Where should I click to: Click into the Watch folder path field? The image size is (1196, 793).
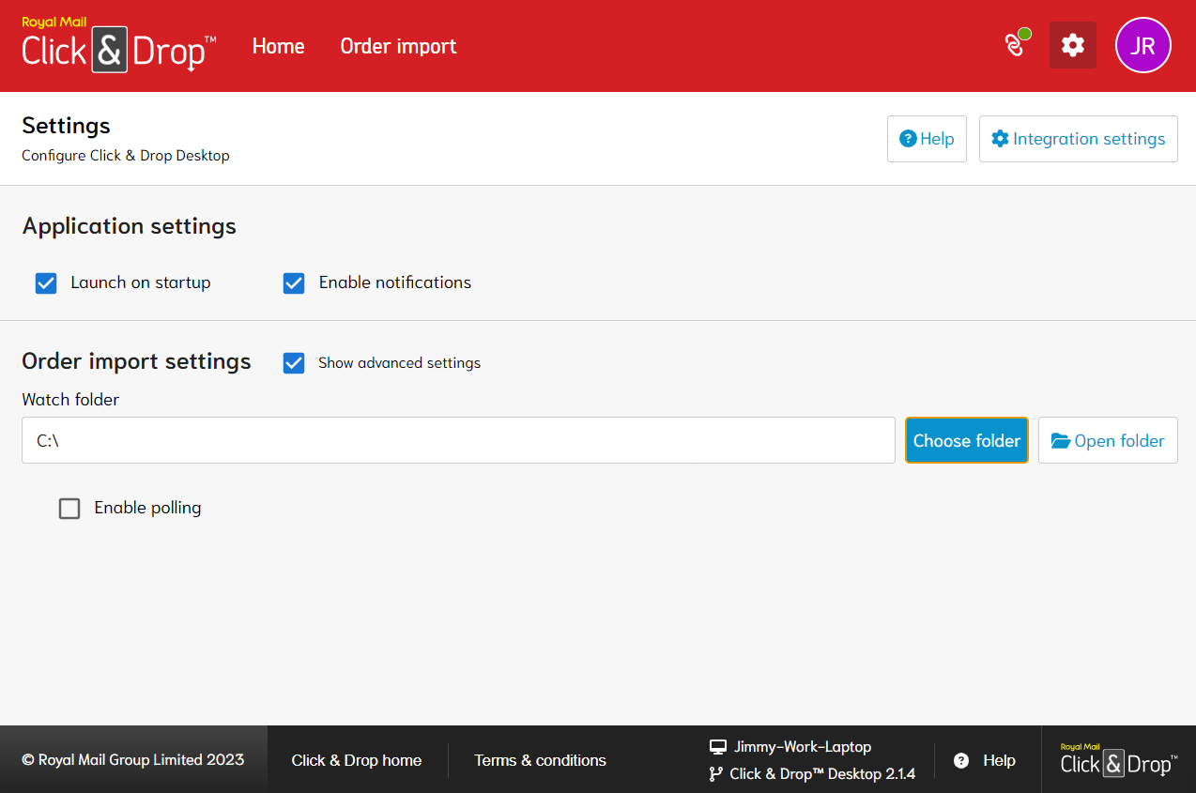tap(458, 440)
